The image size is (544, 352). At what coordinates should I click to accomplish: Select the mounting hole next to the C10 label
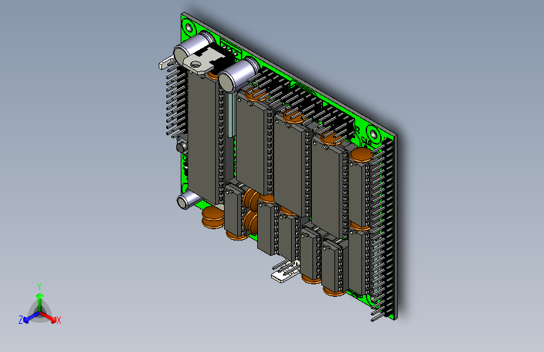click(373, 133)
